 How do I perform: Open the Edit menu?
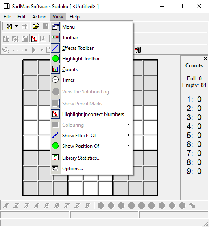22,17
